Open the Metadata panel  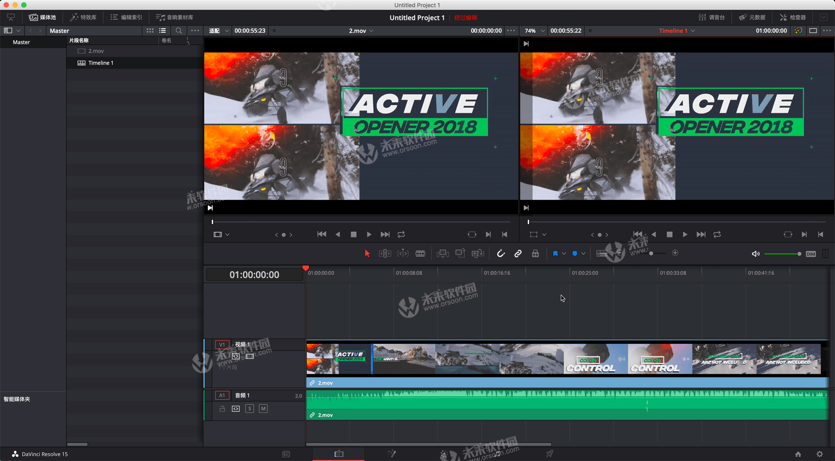[x=752, y=17]
